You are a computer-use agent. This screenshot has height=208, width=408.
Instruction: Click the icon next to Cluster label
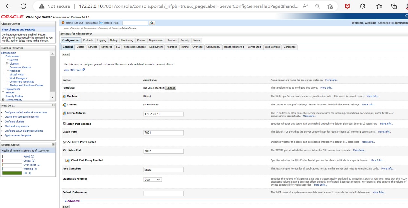coord(64,105)
